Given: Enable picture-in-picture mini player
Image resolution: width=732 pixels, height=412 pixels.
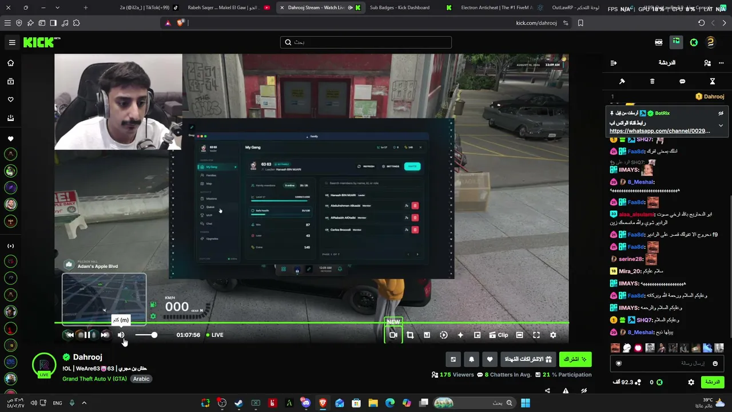Looking at the screenshot, I should click(477, 335).
